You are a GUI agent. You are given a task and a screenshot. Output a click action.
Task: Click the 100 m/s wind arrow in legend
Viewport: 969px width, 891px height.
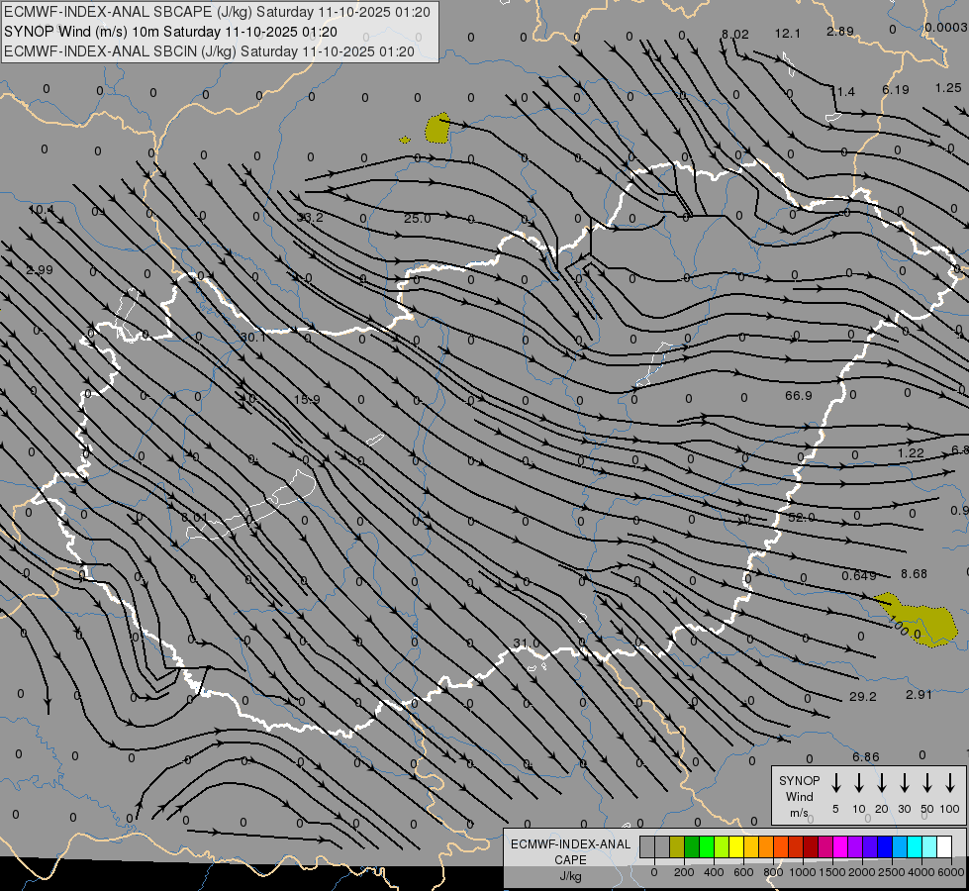pos(950,782)
